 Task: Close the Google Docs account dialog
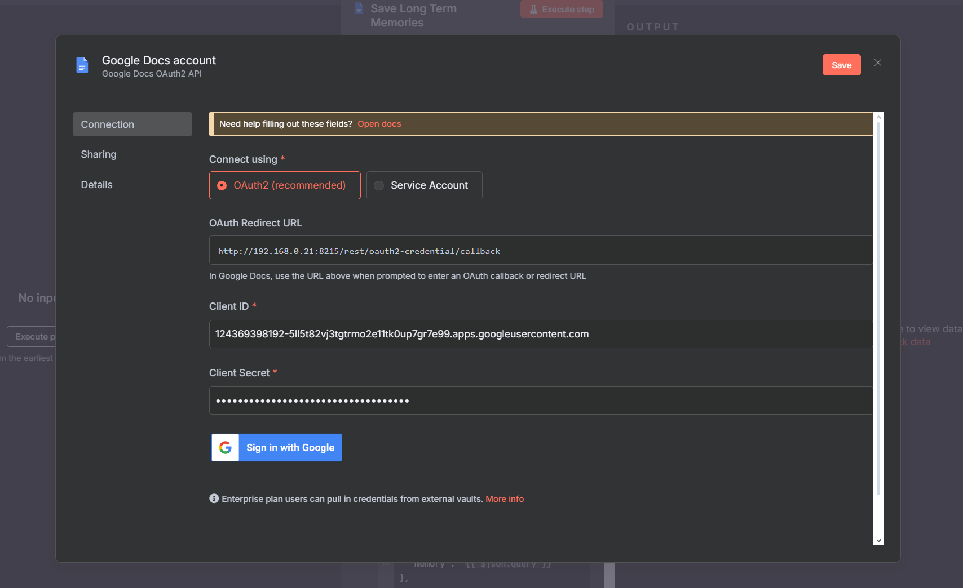(878, 63)
